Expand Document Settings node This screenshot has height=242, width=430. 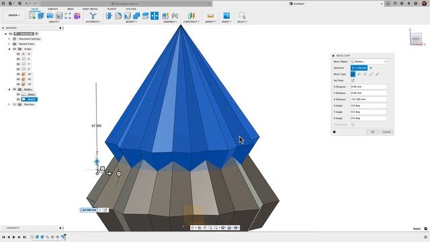[x=9, y=39]
